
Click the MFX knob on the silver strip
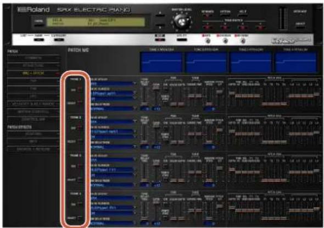[x=208, y=41]
